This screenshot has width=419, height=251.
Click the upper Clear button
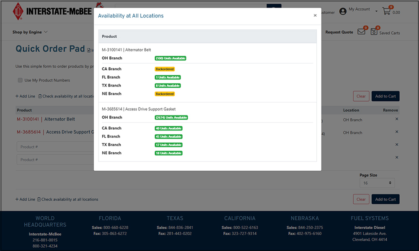(x=361, y=96)
